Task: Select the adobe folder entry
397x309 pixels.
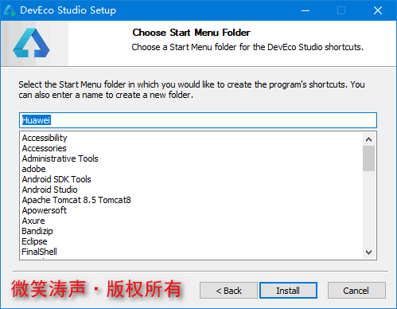Action: [33, 169]
